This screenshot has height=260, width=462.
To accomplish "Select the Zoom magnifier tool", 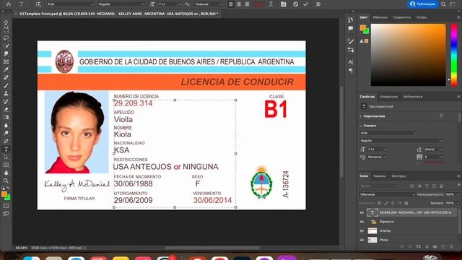I will click(6, 181).
